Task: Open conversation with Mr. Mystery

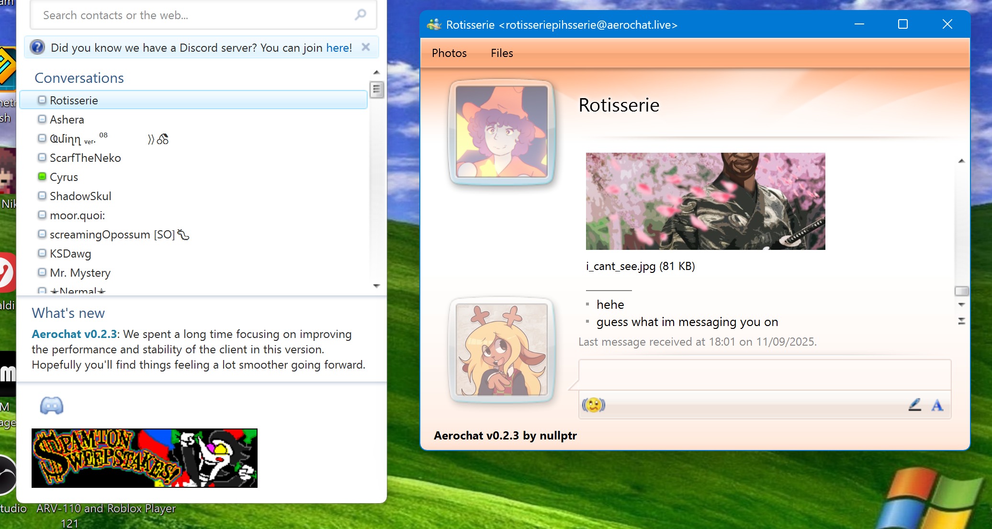Action: (193, 272)
